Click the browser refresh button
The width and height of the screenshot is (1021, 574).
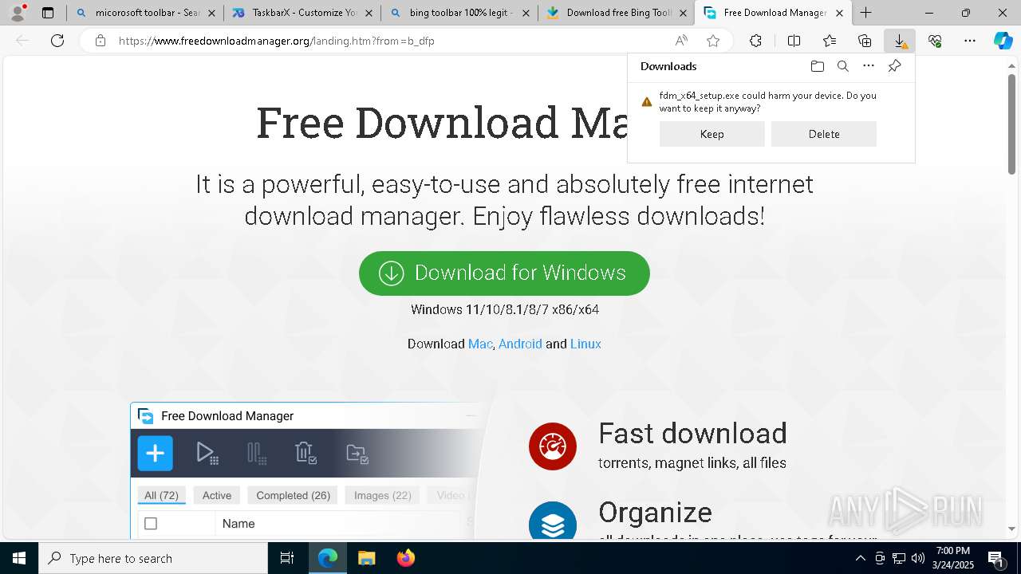57,41
